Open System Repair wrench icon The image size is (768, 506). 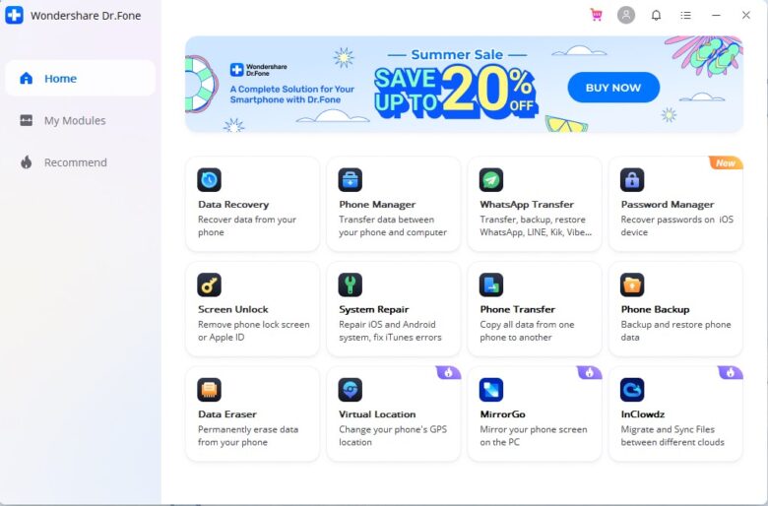click(x=351, y=285)
